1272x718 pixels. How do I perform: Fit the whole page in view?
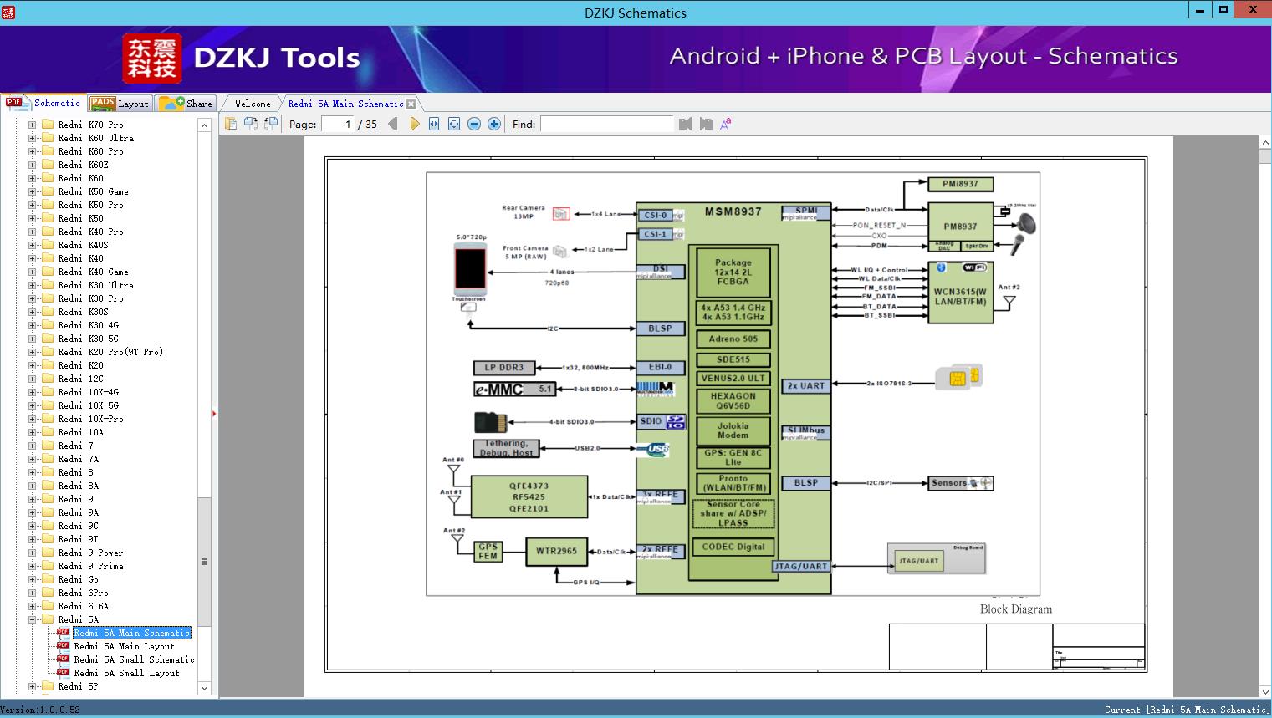point(454,124)
